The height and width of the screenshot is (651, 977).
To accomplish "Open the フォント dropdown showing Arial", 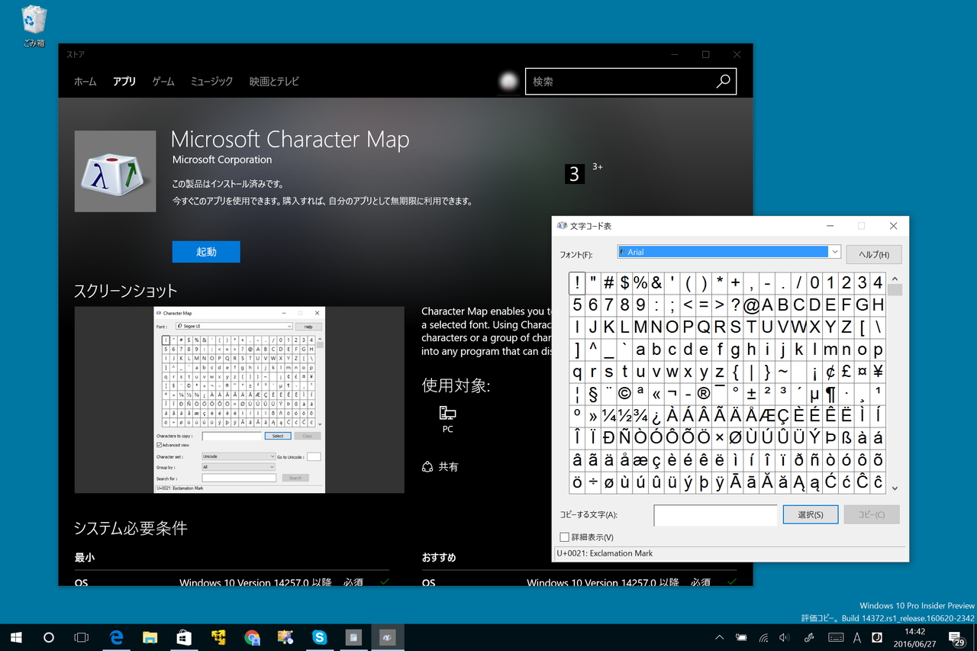I will (x=729, y=252).
